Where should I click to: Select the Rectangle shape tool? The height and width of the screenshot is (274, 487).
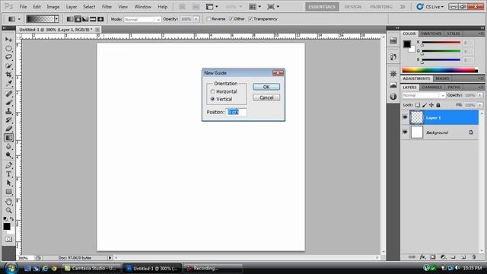(8, 192)
